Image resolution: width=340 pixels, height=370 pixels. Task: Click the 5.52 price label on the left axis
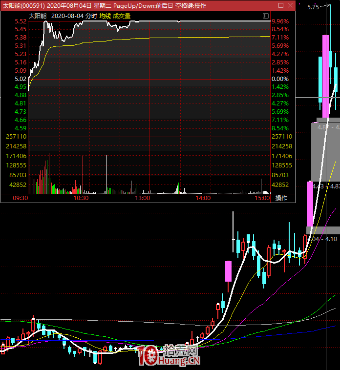[x=21, y=21]
